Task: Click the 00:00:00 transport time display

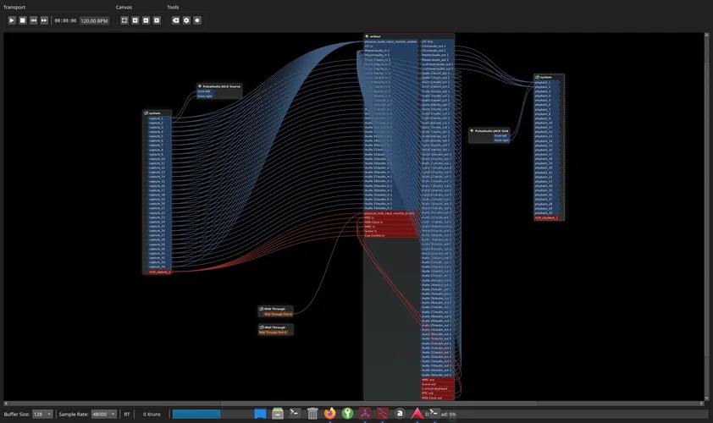Action: 65,20
